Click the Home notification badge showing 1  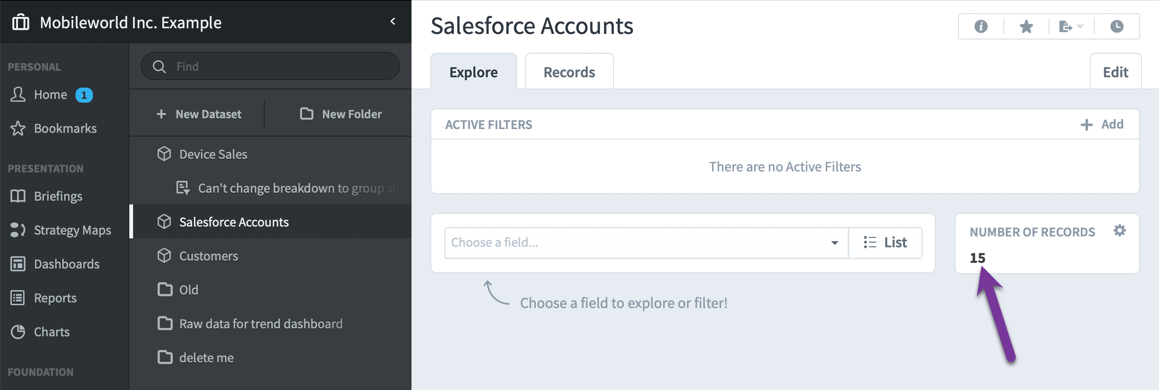click(84, 95)
